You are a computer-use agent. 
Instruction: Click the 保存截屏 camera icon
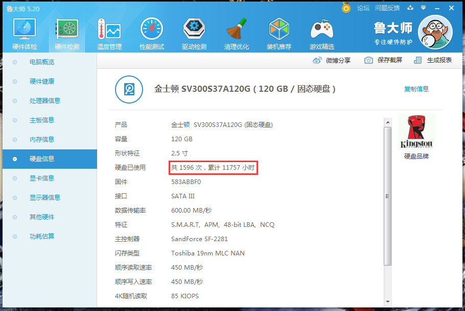[x=369, y=60]
